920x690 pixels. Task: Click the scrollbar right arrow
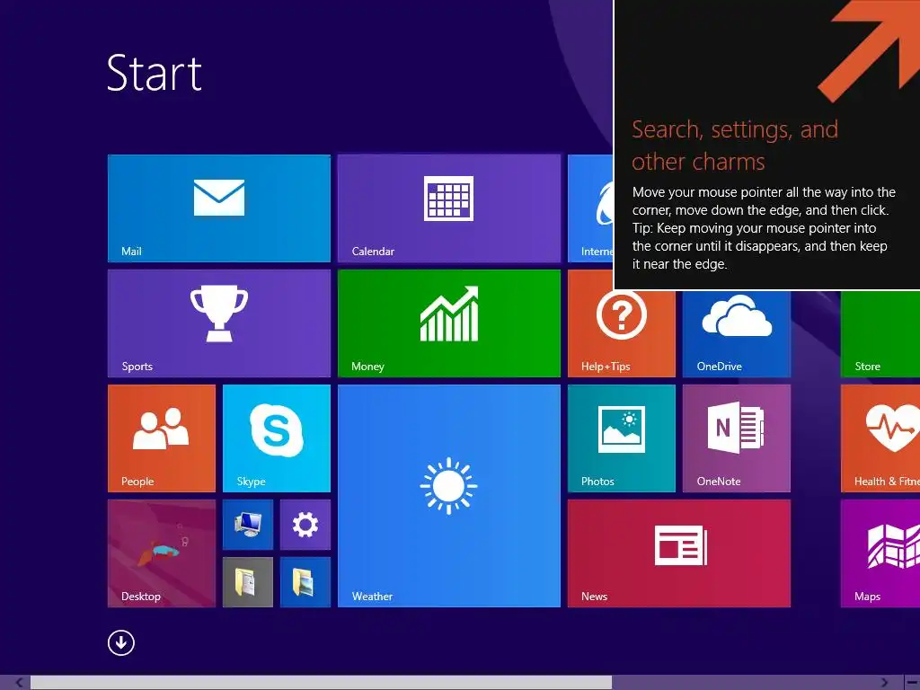[x=884, y=683]
